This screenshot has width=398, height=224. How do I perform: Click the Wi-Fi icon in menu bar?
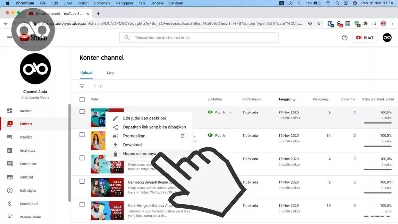coord(328,3)
